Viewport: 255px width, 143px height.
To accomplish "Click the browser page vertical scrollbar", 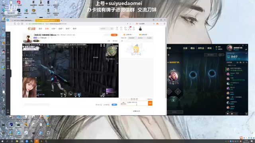I will [166, 62].
